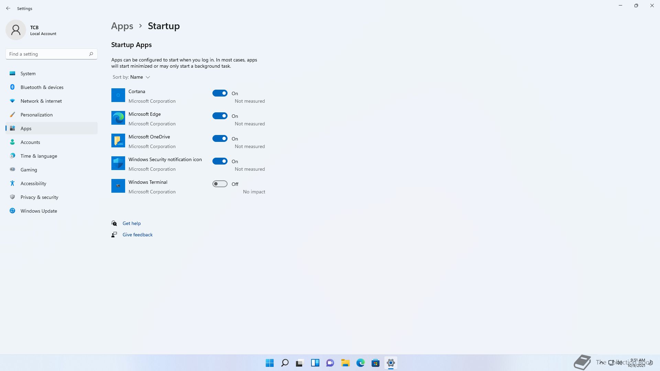Click the Get help icon
The width and height of the screenshot is (660, 371).
tap(114, 223)
